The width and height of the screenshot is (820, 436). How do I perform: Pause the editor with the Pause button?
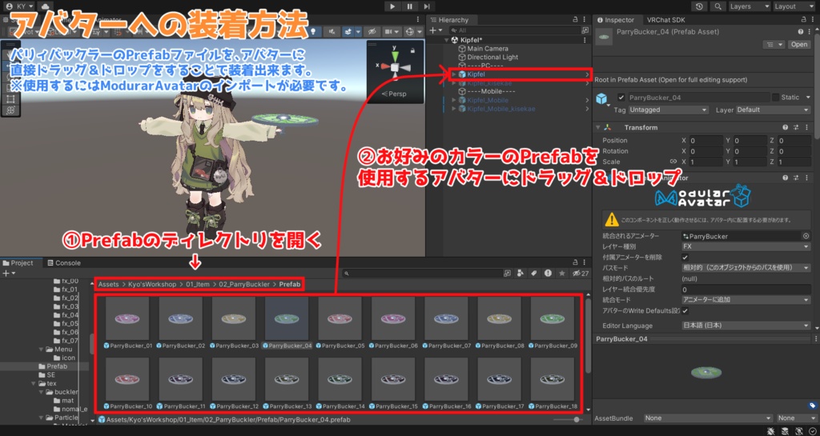click(409, 6)
